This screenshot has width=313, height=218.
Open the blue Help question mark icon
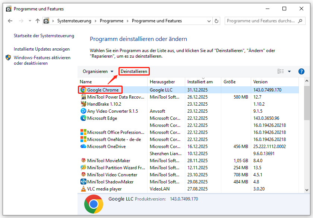pyautogui.click(x=301, y=71)
